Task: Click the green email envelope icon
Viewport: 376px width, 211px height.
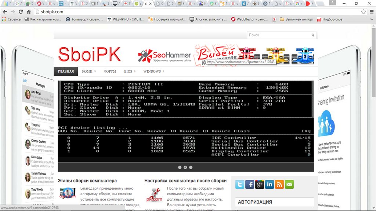Action: point(289,185)
